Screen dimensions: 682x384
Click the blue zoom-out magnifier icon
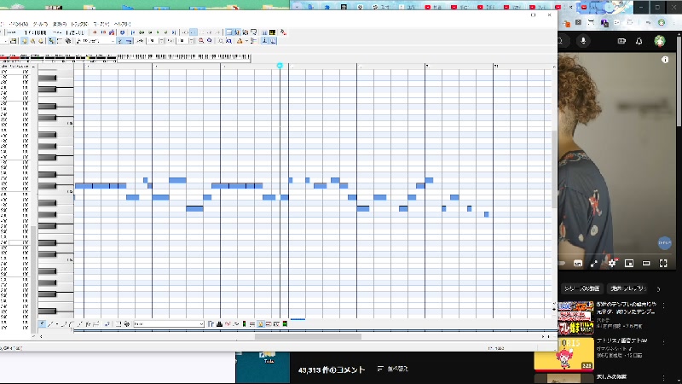pyautogui.click(x=209, y=41)
